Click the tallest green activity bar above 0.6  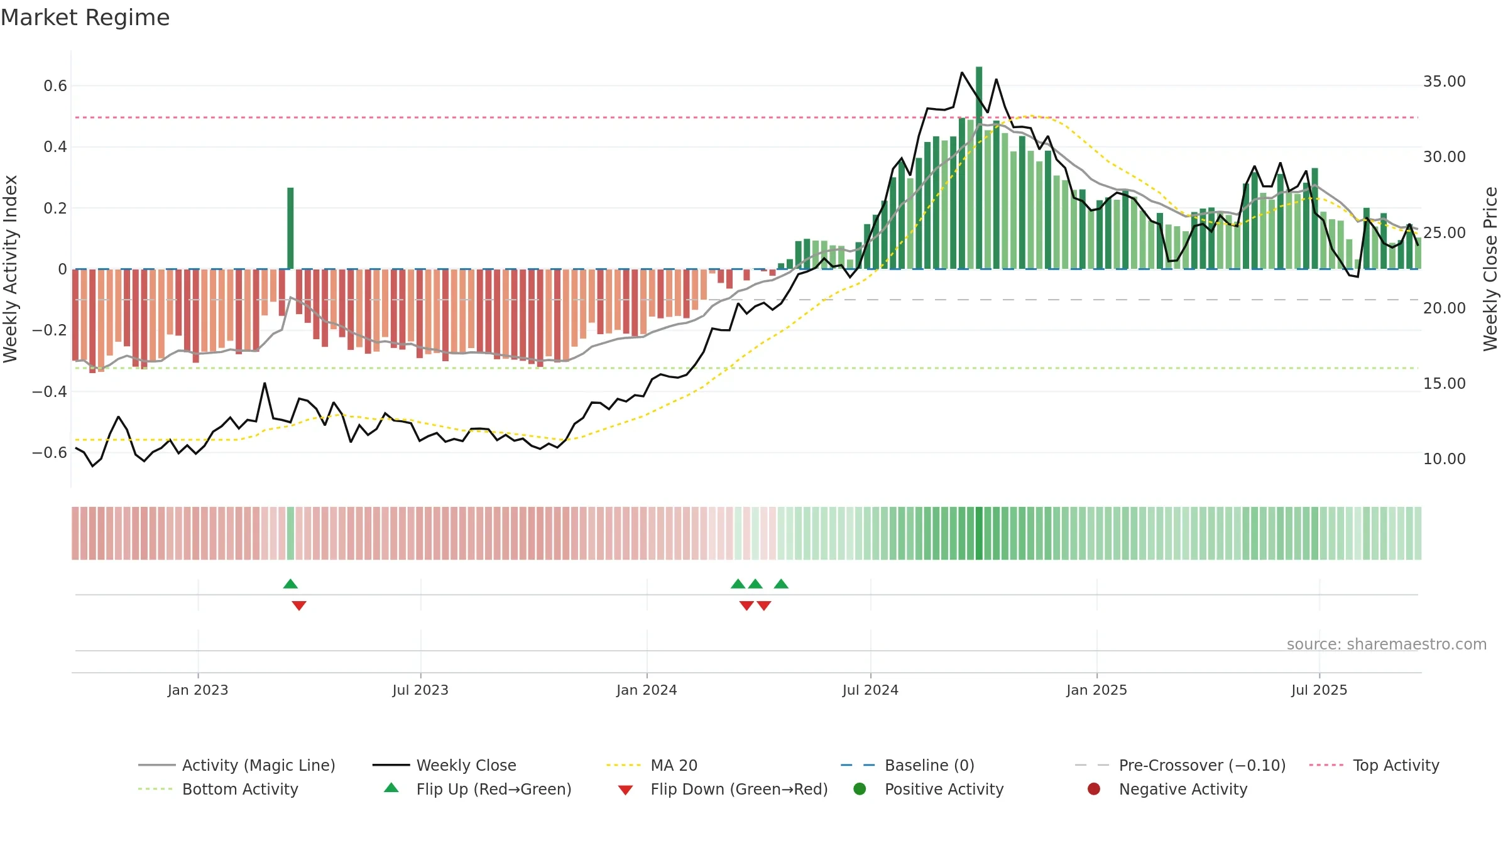click(979, 168)
